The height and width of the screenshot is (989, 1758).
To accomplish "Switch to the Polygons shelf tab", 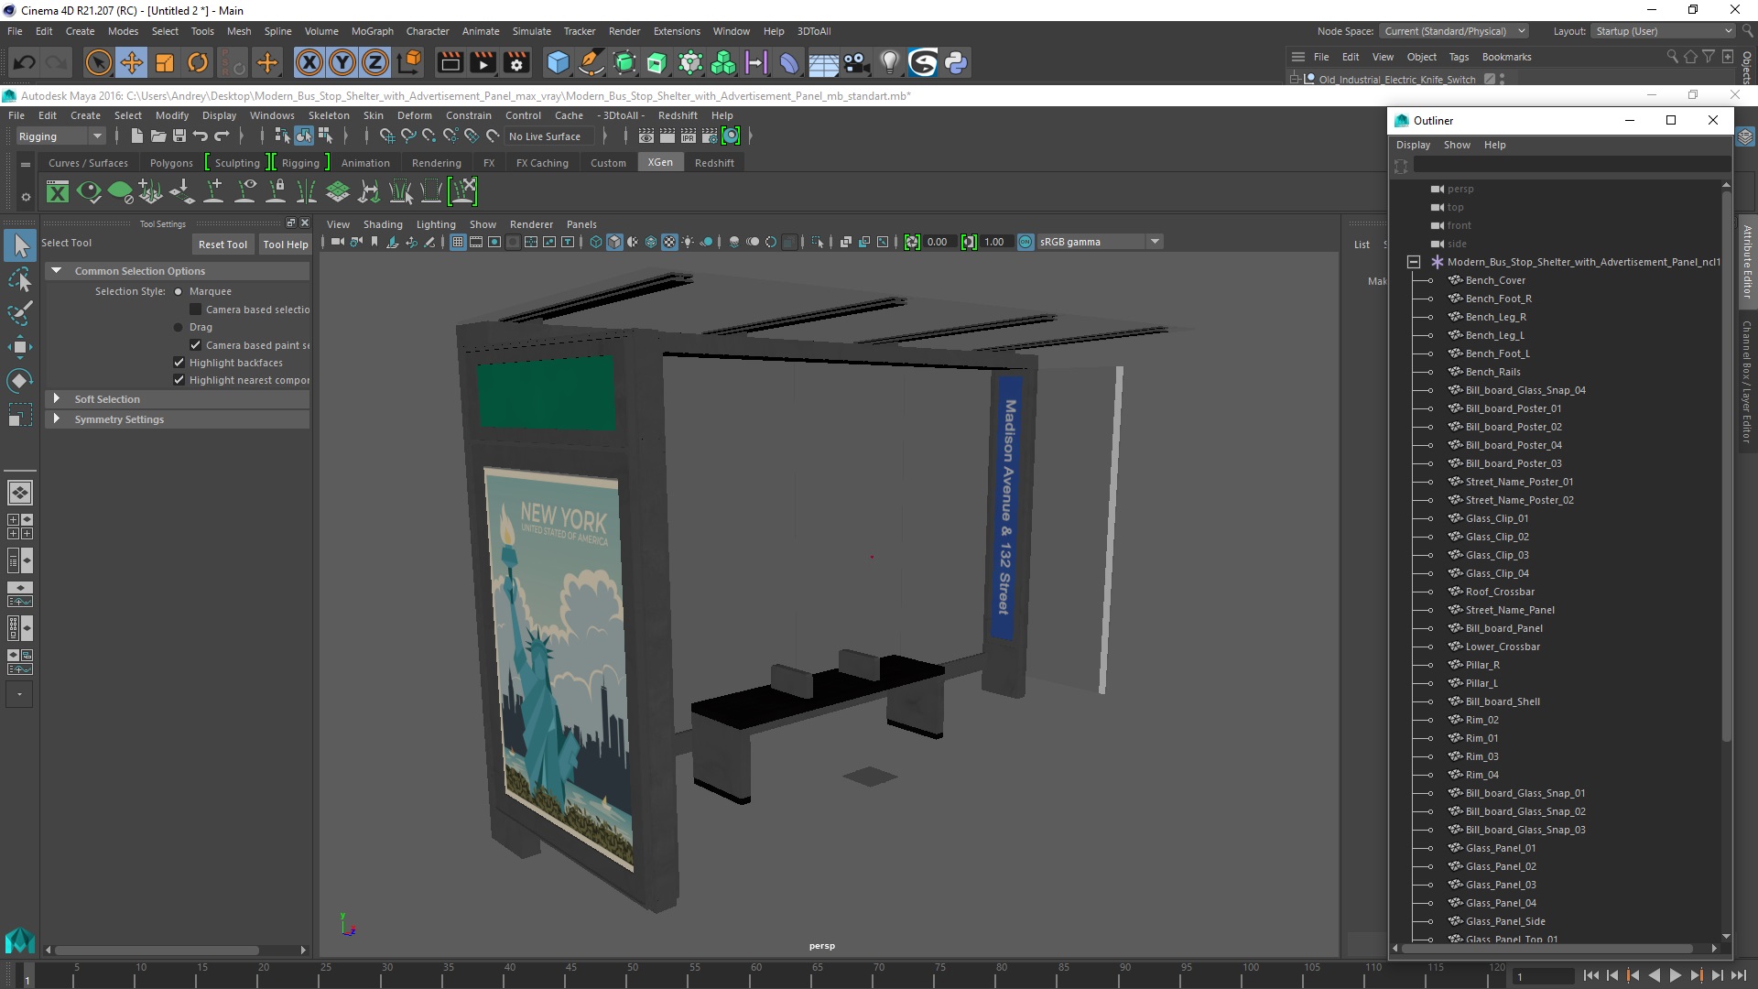I will [171, 163].
